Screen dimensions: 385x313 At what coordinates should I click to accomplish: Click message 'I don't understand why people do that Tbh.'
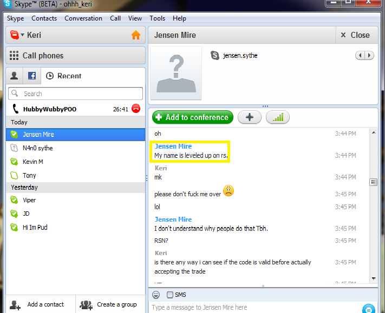pyautogui.click(x=211, y=229)
